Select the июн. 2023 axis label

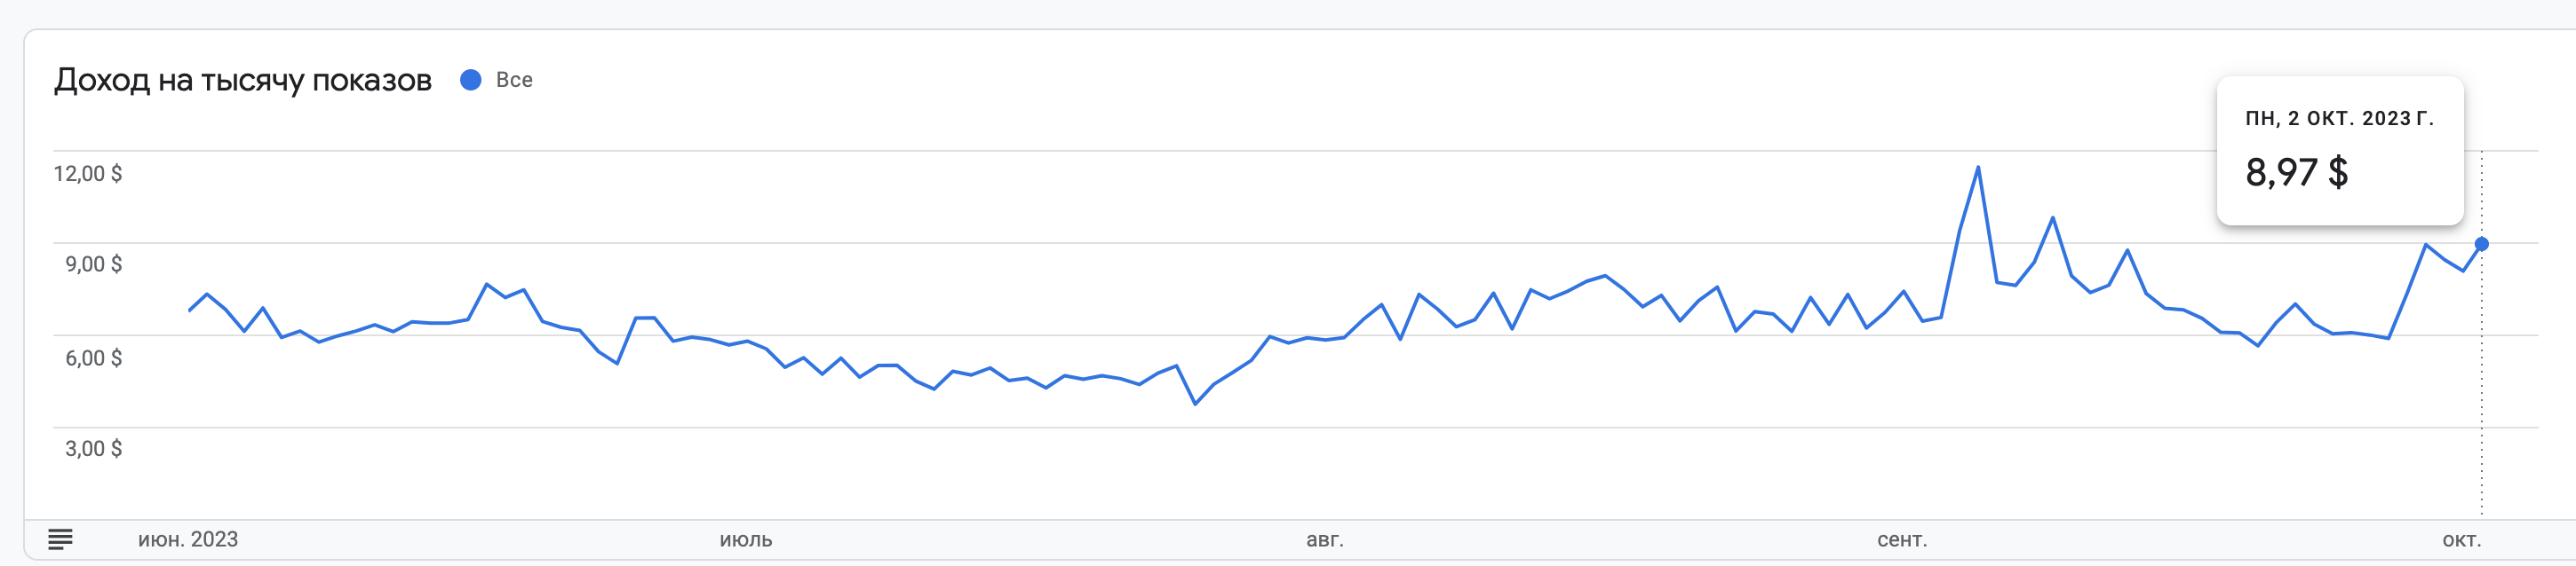point(188,540)
